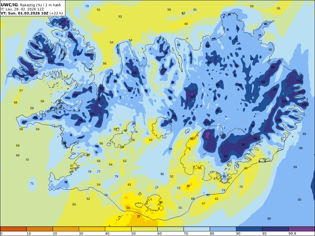Viewport: 315px width, 236px height.
Task: Click the humidity value '81' in the southern interior
Action: coord(162,174)
